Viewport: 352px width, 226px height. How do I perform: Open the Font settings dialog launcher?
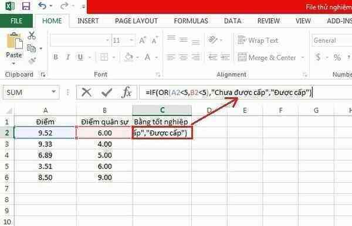pos(158,75)
